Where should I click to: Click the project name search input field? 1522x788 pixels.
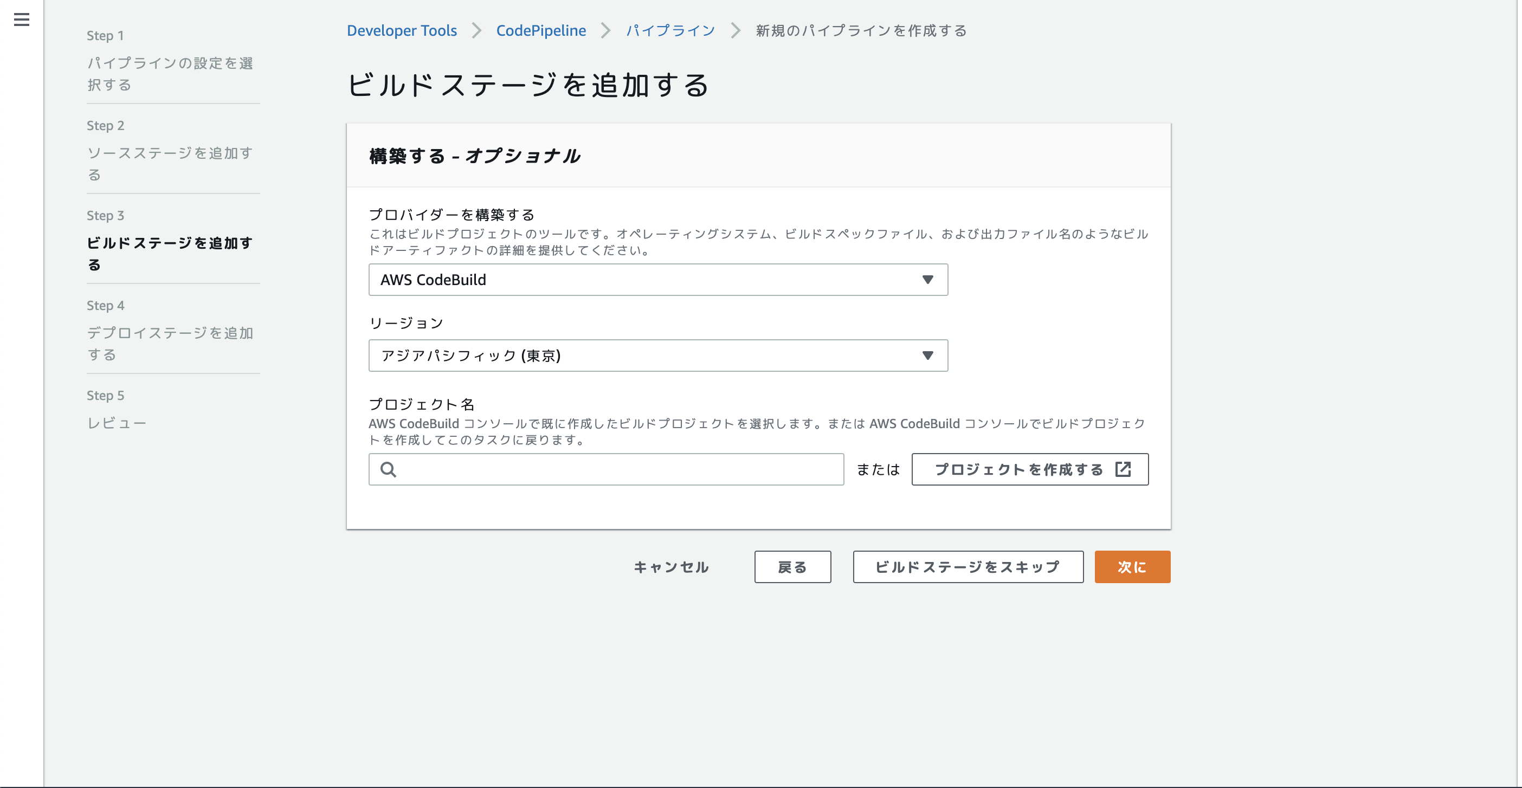point(606,469)
